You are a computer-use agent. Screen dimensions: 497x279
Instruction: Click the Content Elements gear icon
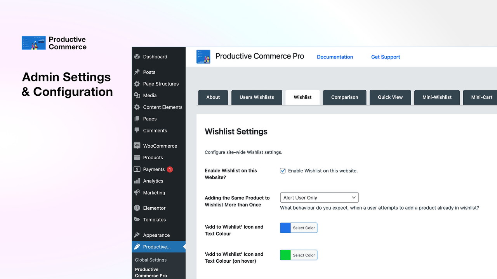[137, 107]
